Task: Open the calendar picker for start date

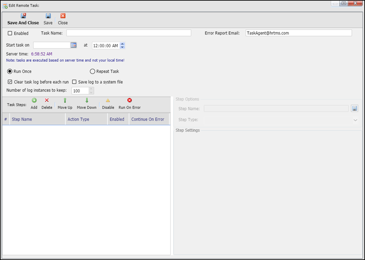Action: pyautogui.click(x=73, y=45)
